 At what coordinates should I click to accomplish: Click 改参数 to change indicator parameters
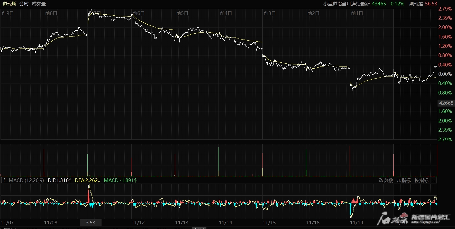tap(386, 180)
